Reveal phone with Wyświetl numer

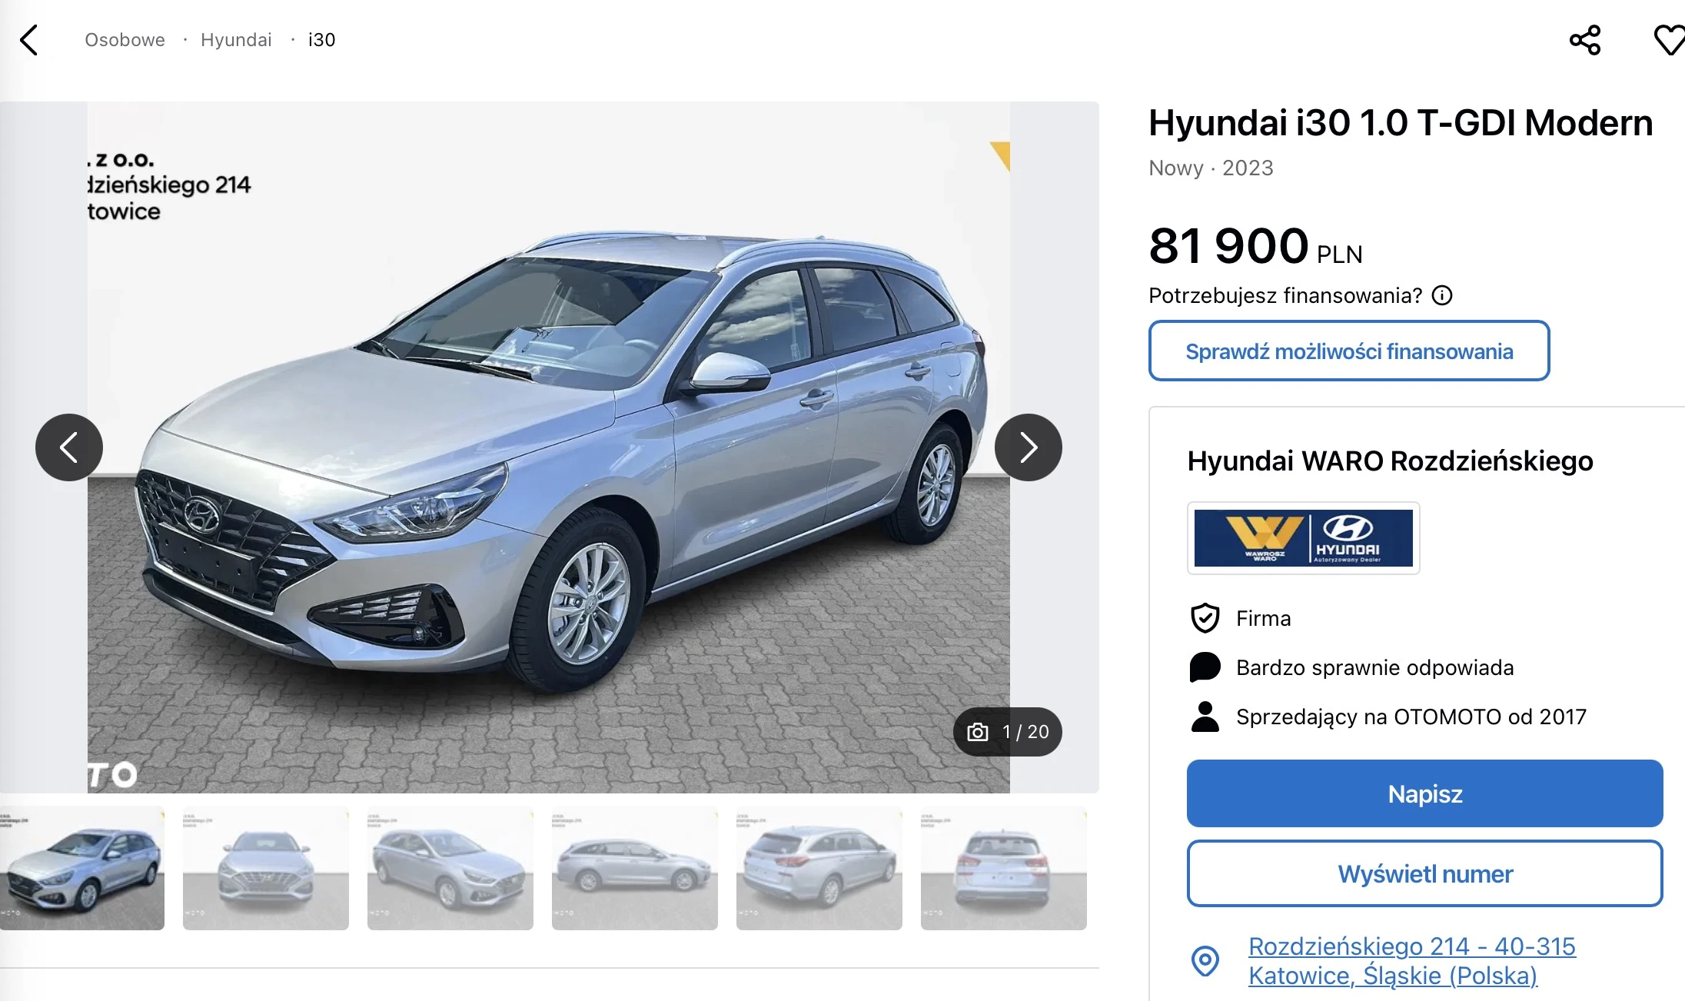point(1425,873)
